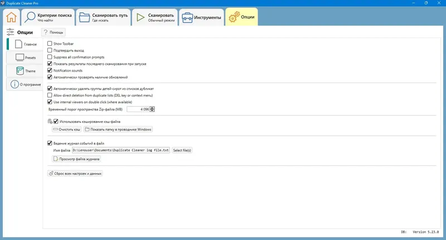Click the toolbox icon in Инструменты
The width and height of the screenshot is (446, 240).
(x=187, y=18)
